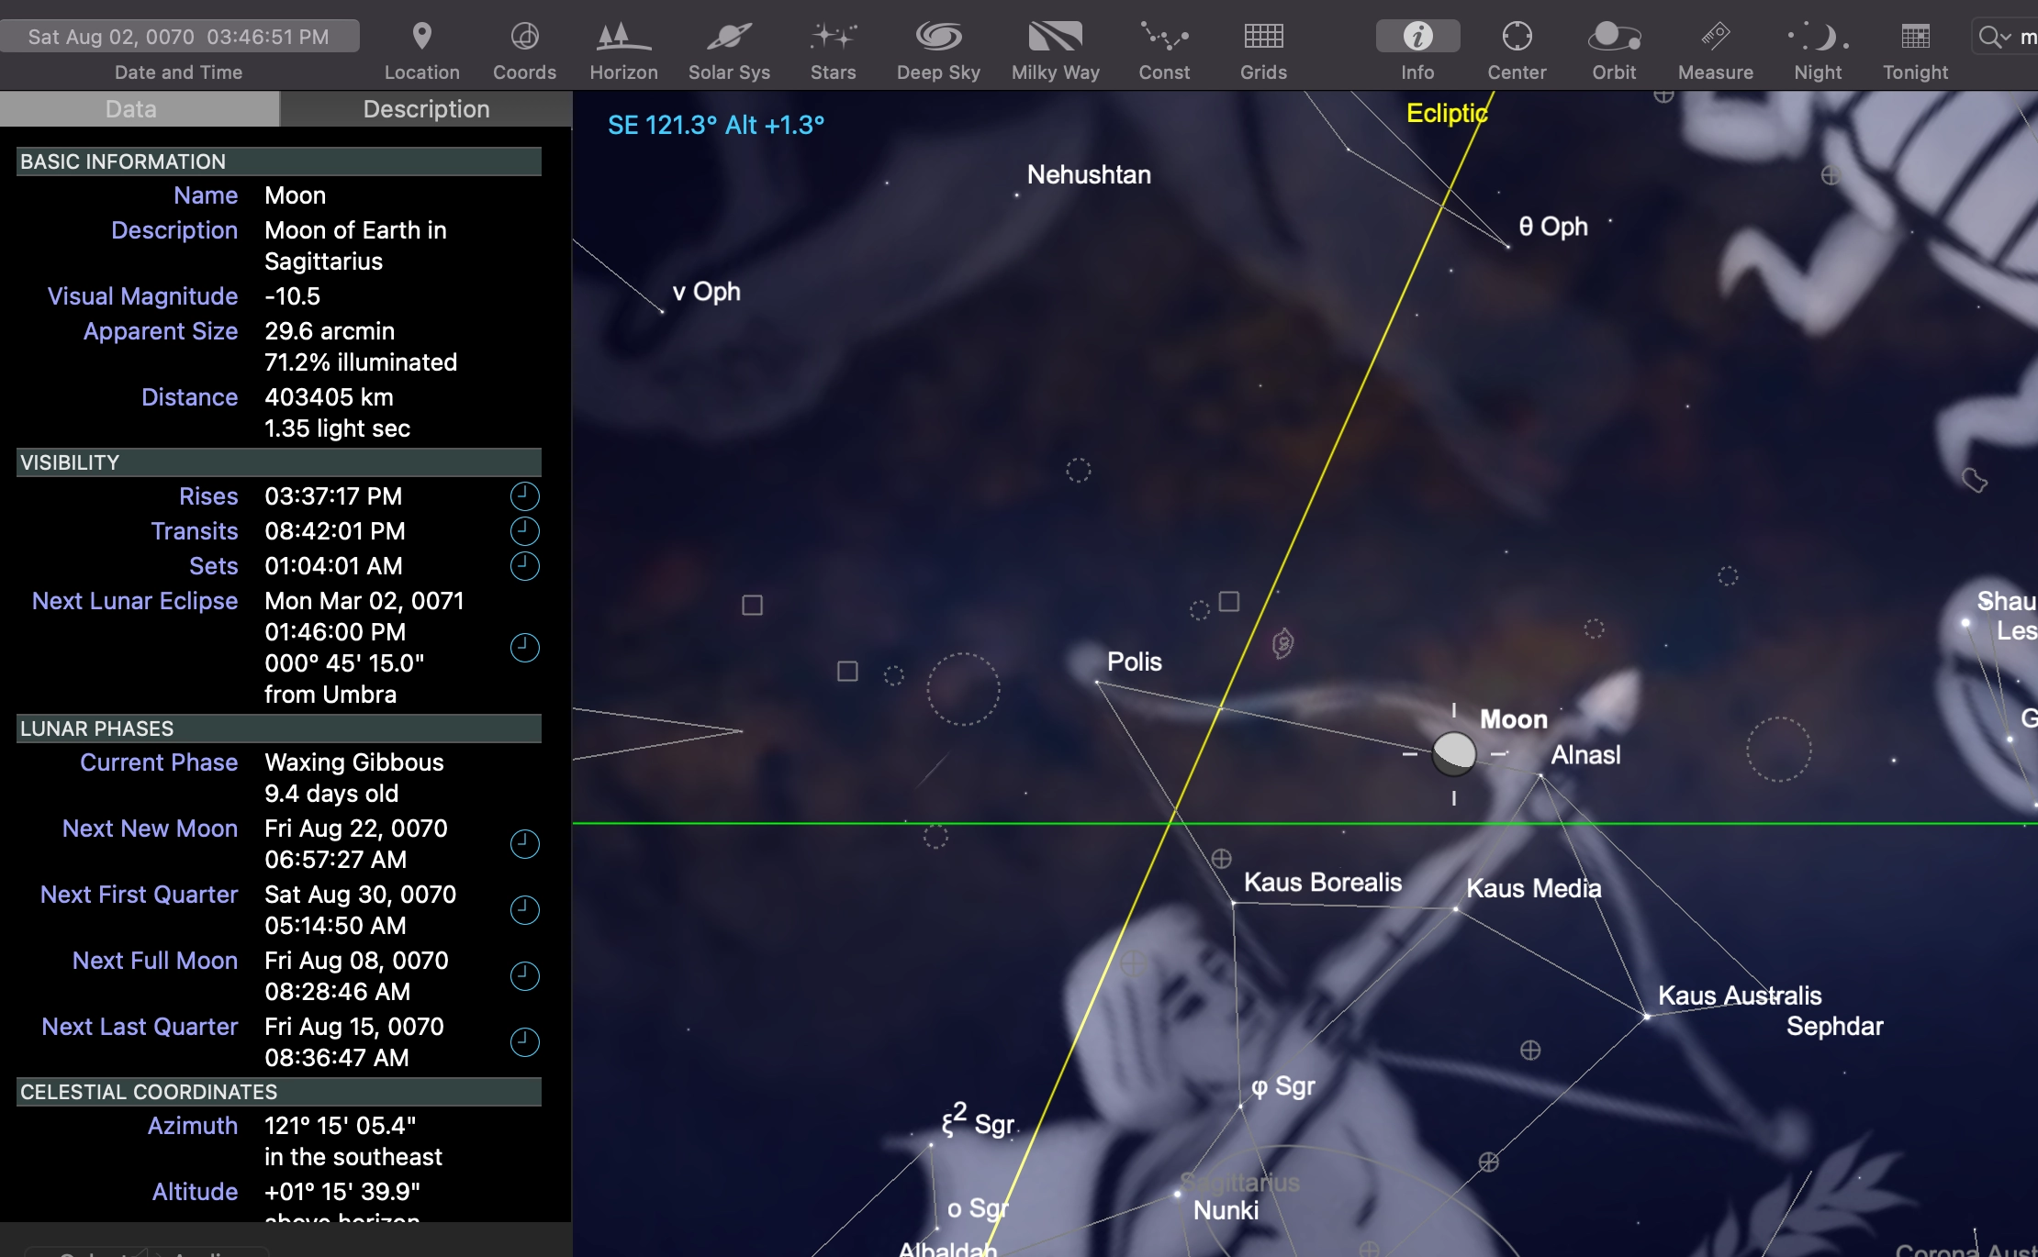
Task: Set time to Moon set clock icon
Action: point(524,566)
